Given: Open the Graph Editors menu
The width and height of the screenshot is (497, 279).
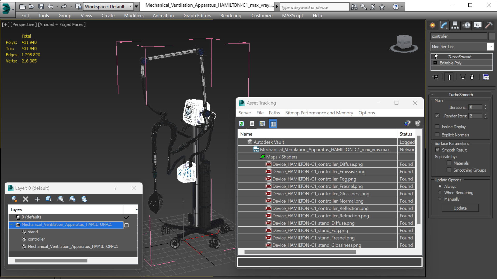Looking at the screenshot, I should click(x=197, y=15).
